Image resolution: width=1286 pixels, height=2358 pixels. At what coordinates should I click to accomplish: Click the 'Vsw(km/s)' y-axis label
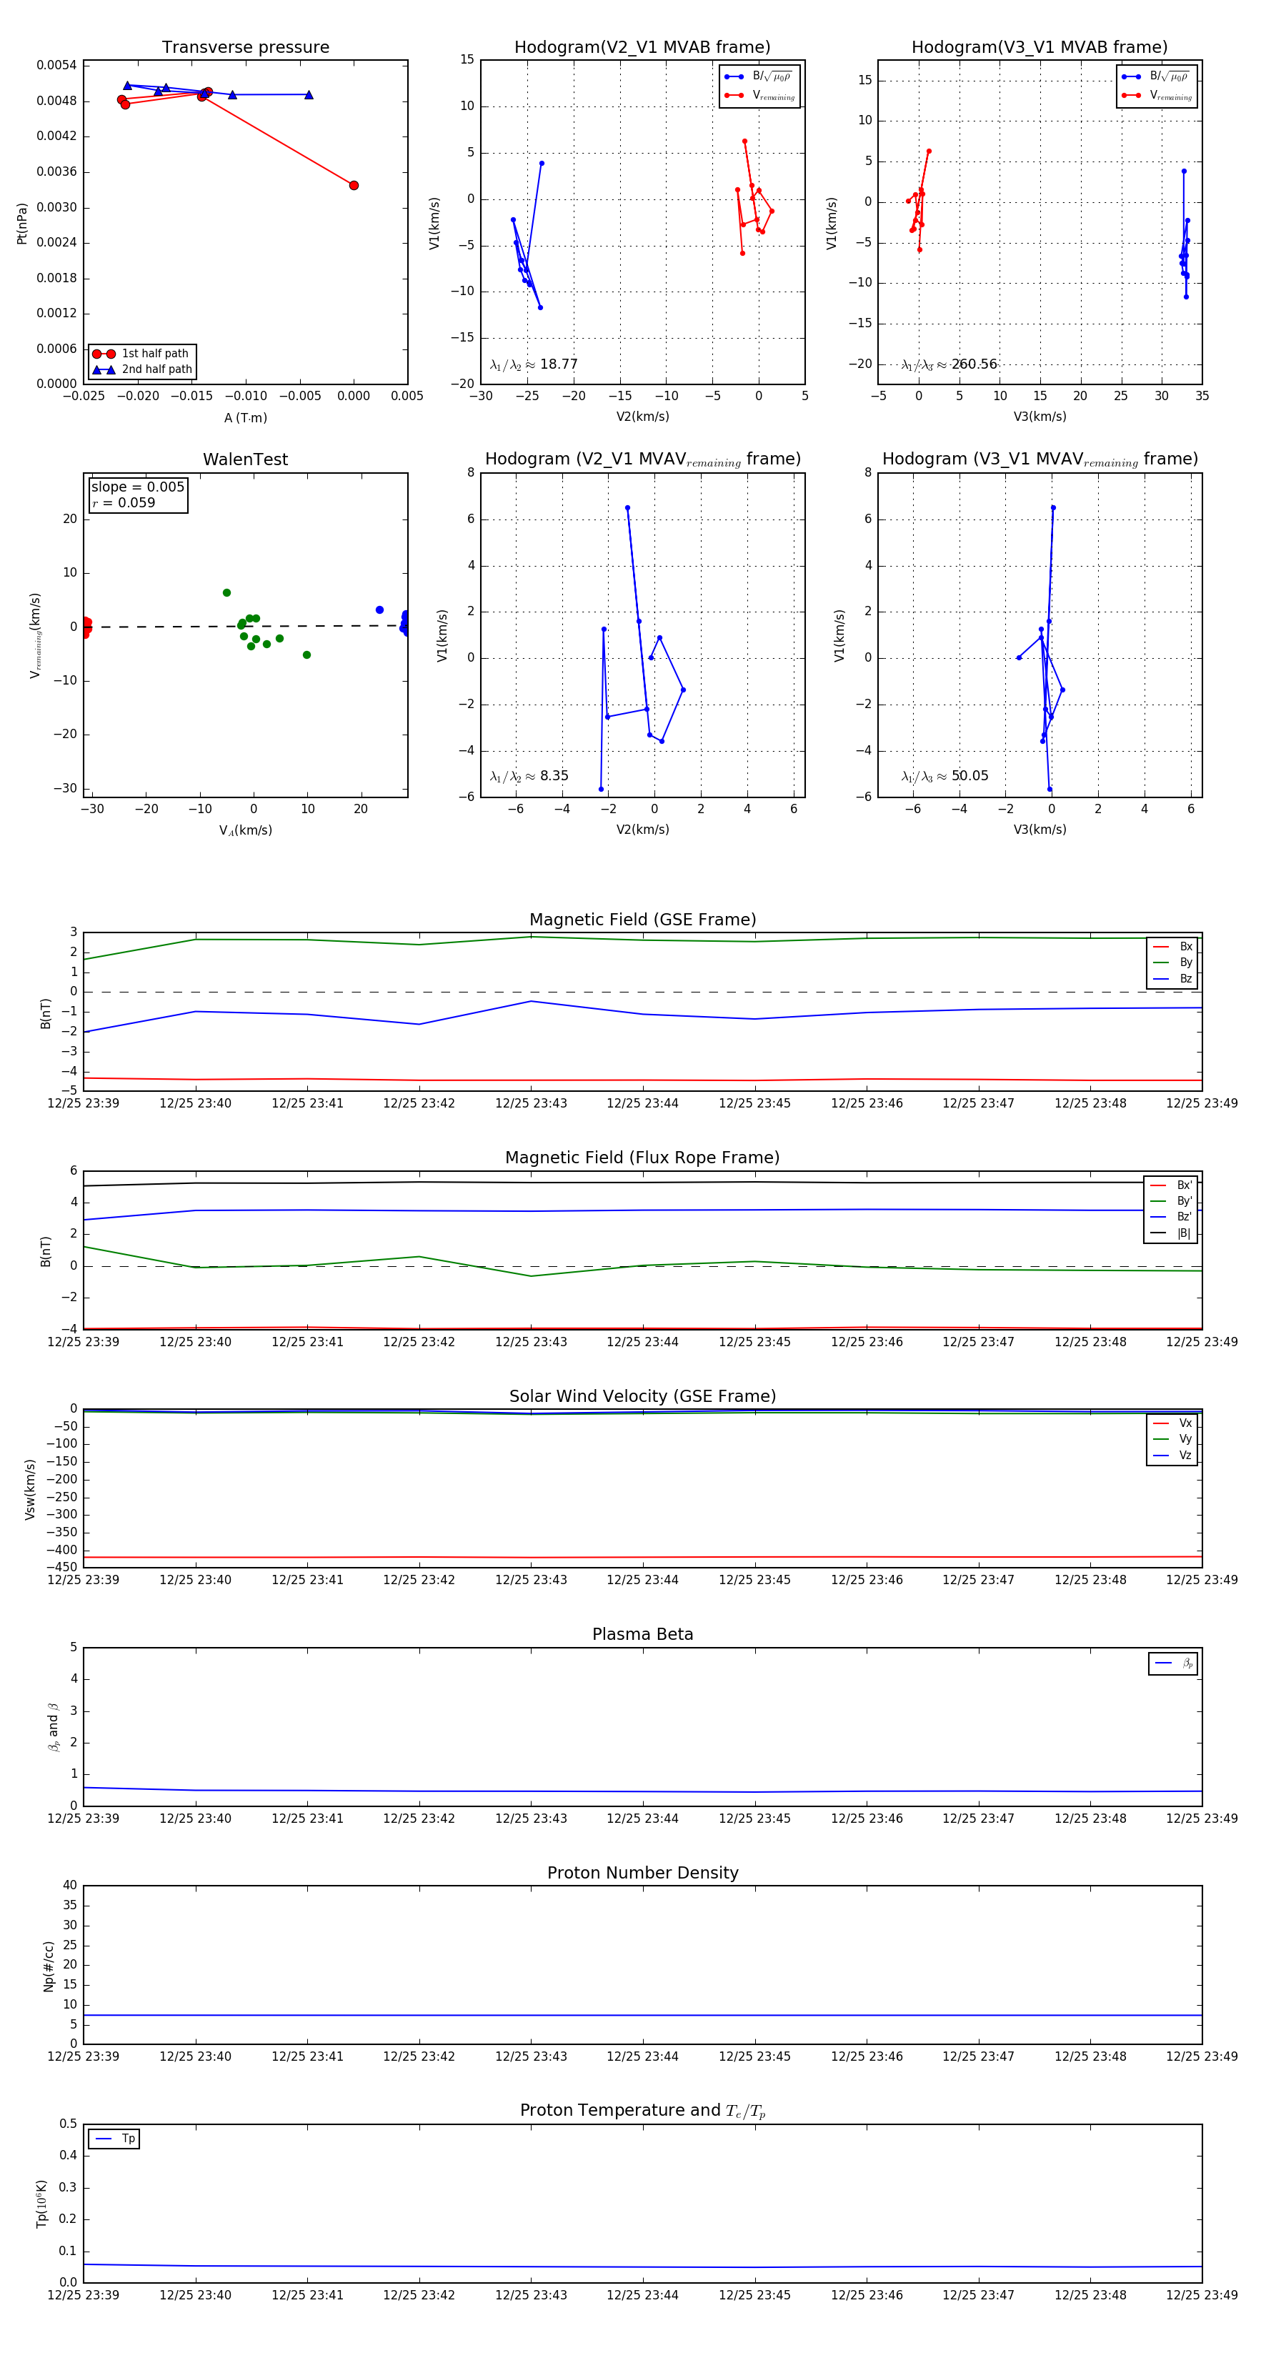30,1489
